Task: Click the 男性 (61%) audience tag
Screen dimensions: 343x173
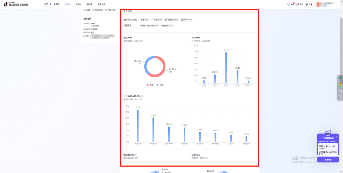Action: coord(145,20)
